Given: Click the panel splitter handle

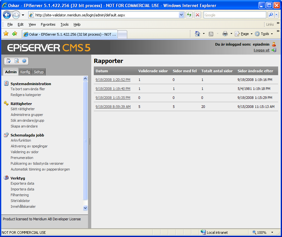Looking at the screenshot, I should [90, 141].
